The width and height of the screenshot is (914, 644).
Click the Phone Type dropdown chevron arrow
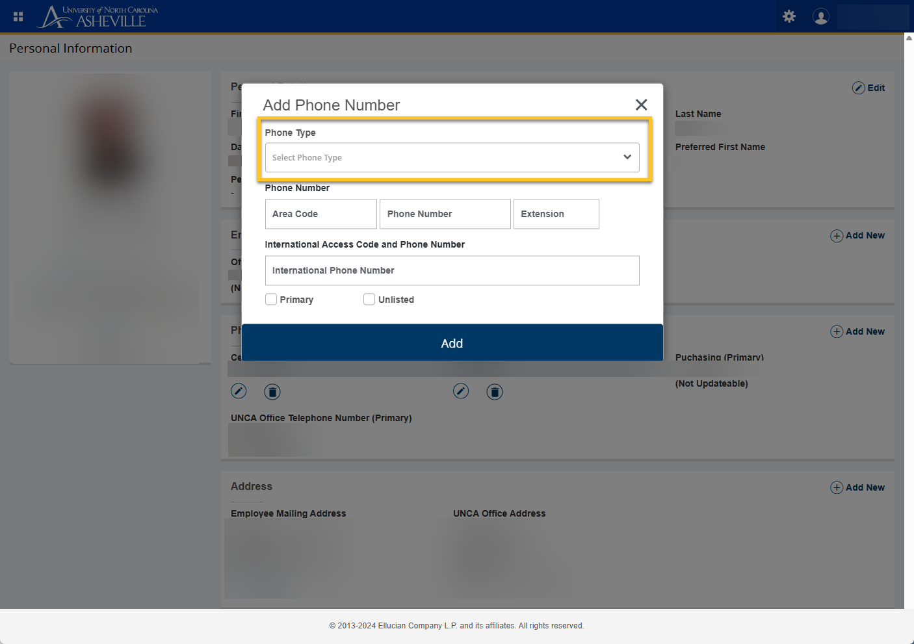[627, 157]
